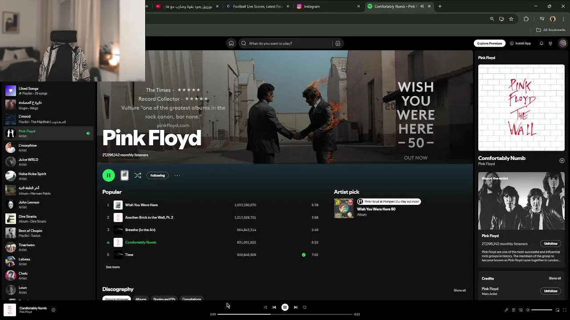Show all credits
Screen dimensions: 570x320
[555, 278]
